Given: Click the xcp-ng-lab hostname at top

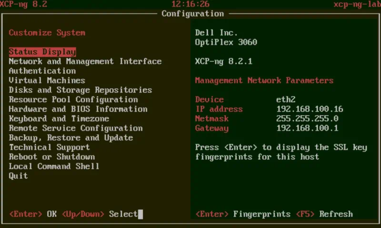Looking at the screenshot, I should [x=357, y=4].
